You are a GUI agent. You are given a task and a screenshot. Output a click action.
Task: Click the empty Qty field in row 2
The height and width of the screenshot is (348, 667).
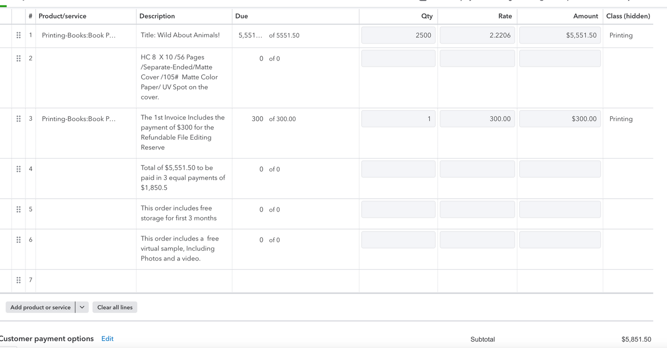click(x=398, y=59)
